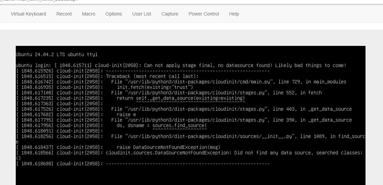Image resolution: width=383 pixels, height=185 pixels.
Task: Click the 'return self._get_data_source' console line
Action: (181, 98)
